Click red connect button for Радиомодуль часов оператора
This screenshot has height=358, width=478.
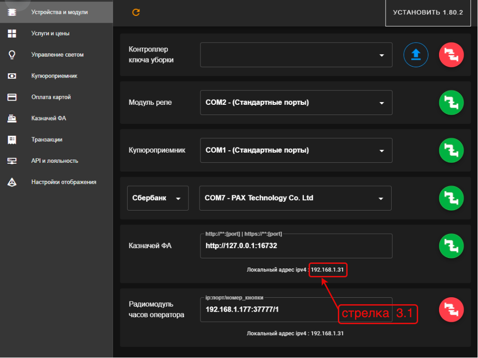[x=451, y=310]
